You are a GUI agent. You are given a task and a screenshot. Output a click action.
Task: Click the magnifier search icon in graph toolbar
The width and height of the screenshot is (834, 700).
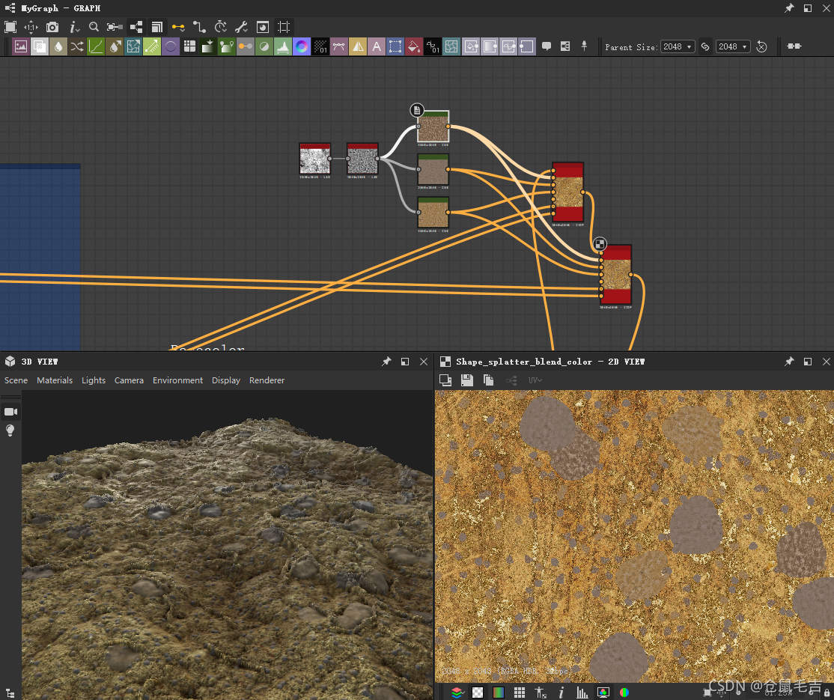click(94, 27)
